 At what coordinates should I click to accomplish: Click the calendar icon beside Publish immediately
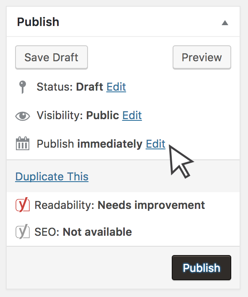[23, 143]
